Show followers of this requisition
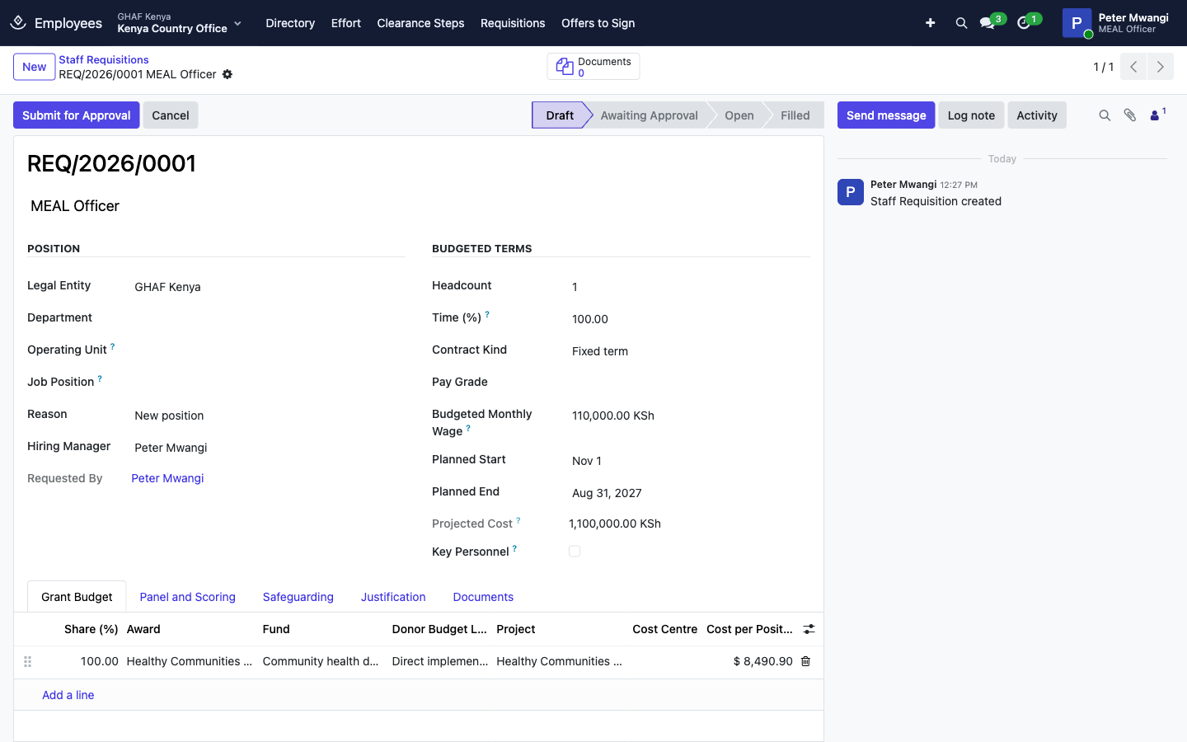This screenshot has width=1187, height=742. (x=1157, y=115)
